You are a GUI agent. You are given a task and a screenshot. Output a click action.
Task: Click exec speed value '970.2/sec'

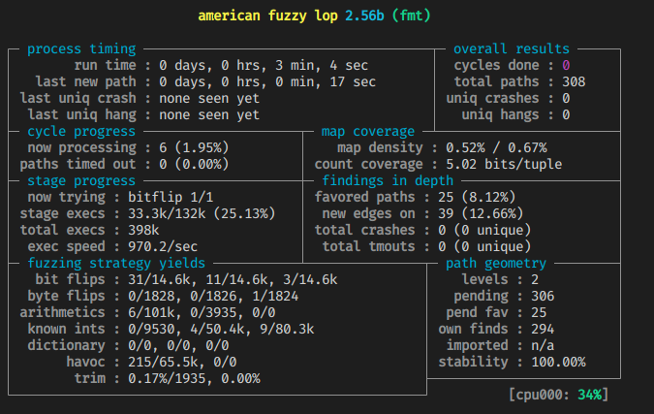(x=163, y=246)
